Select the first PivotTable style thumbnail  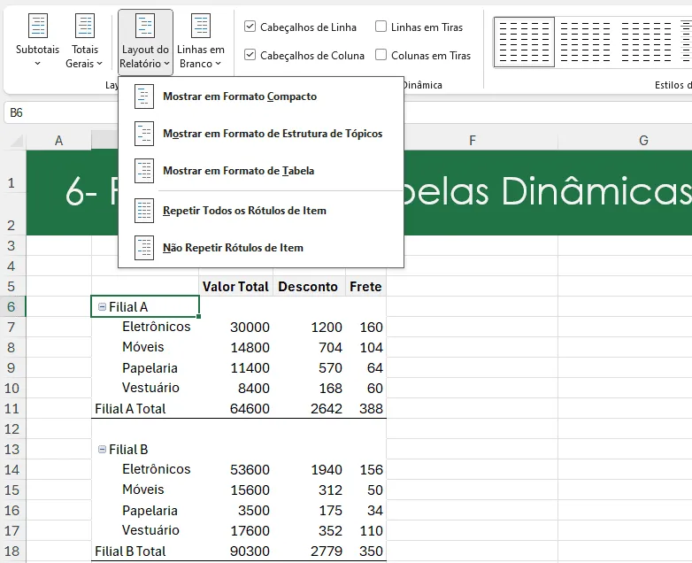[524, 42]
